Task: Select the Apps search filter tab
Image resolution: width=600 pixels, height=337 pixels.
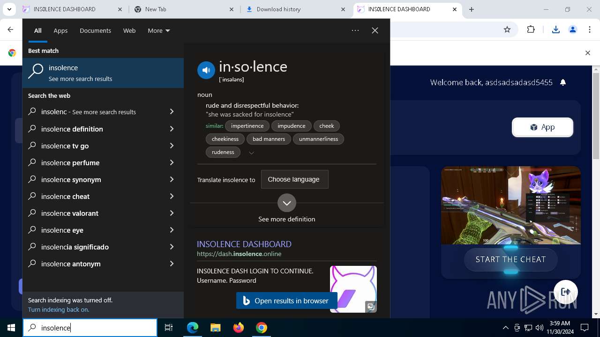Action: 60,30
